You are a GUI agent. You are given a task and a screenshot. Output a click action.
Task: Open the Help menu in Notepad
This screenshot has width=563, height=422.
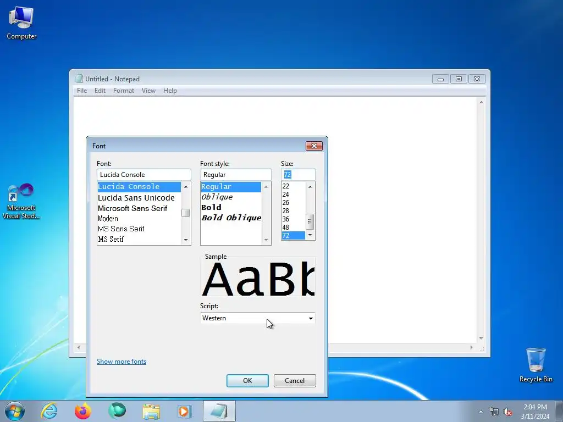pos(170,91)
